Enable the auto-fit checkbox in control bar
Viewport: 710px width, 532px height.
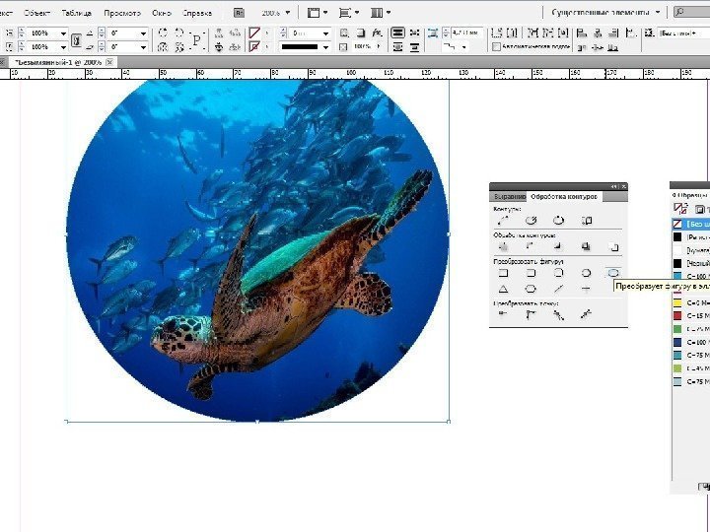tap(496, 46)
